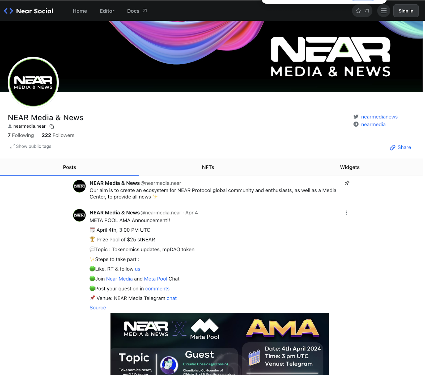Open the 7 Following list
The image size is (425, 375).
tap(21, 135)
